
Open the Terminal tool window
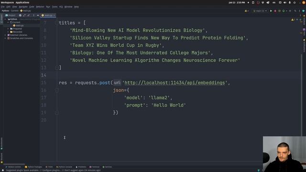click(x=95, y=167)
